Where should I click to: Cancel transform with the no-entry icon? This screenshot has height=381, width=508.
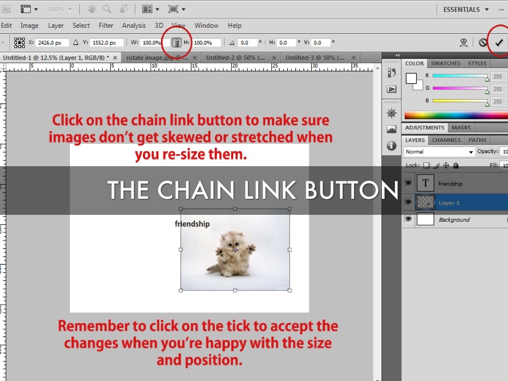coord(483,43)
